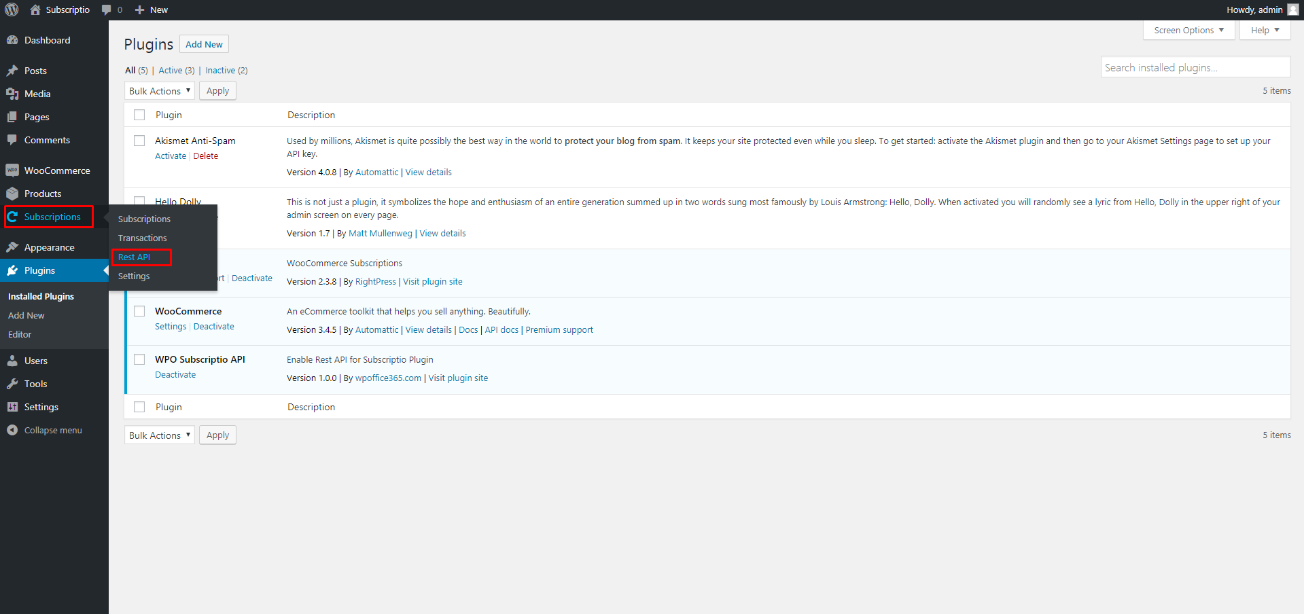
Task: Open Transactions in Subscriptions flyout
Action: 142,238
